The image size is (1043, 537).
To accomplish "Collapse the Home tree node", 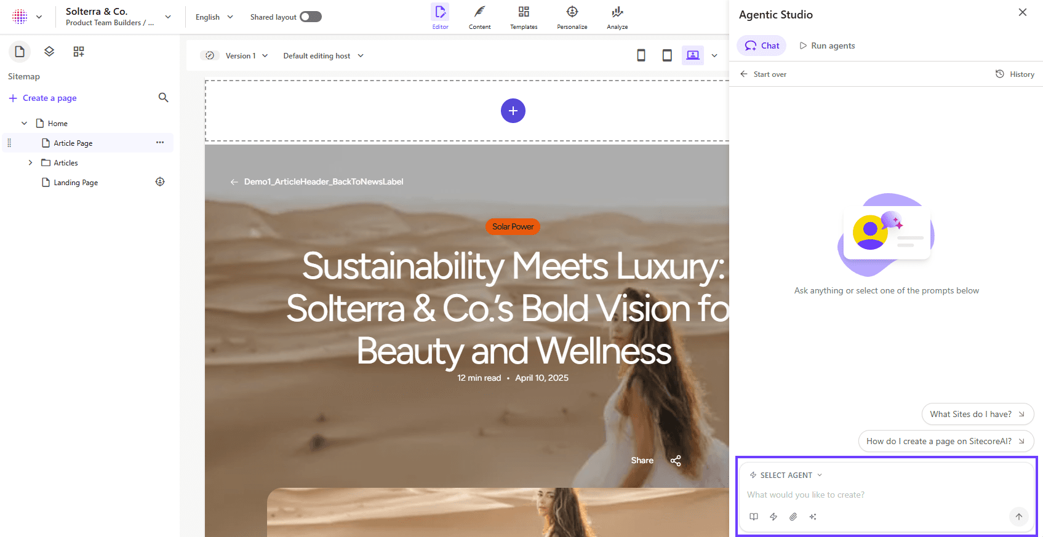I will [25, 124].
